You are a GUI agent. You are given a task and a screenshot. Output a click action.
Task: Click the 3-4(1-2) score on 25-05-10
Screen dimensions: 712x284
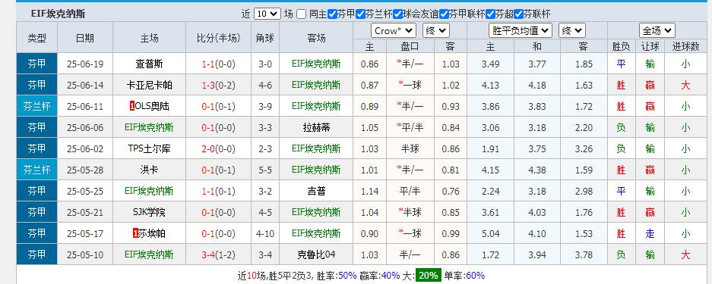pos(218,254)
